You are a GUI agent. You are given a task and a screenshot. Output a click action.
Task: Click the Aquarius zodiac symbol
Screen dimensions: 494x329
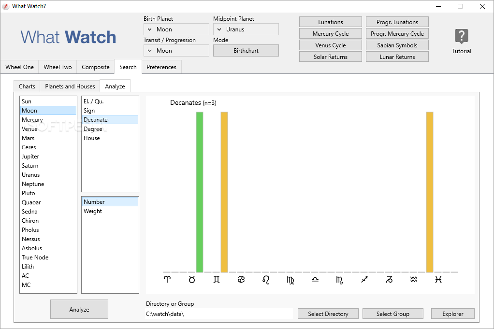point(414,279)
